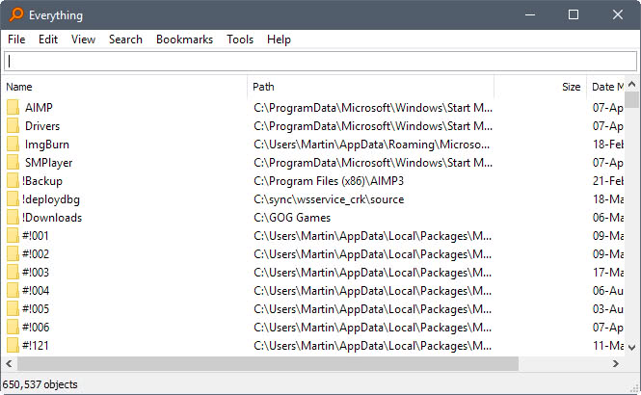Screen dimensions: 641x395
Task: Select the #!003 folder icon
Action: coord(13,273)
